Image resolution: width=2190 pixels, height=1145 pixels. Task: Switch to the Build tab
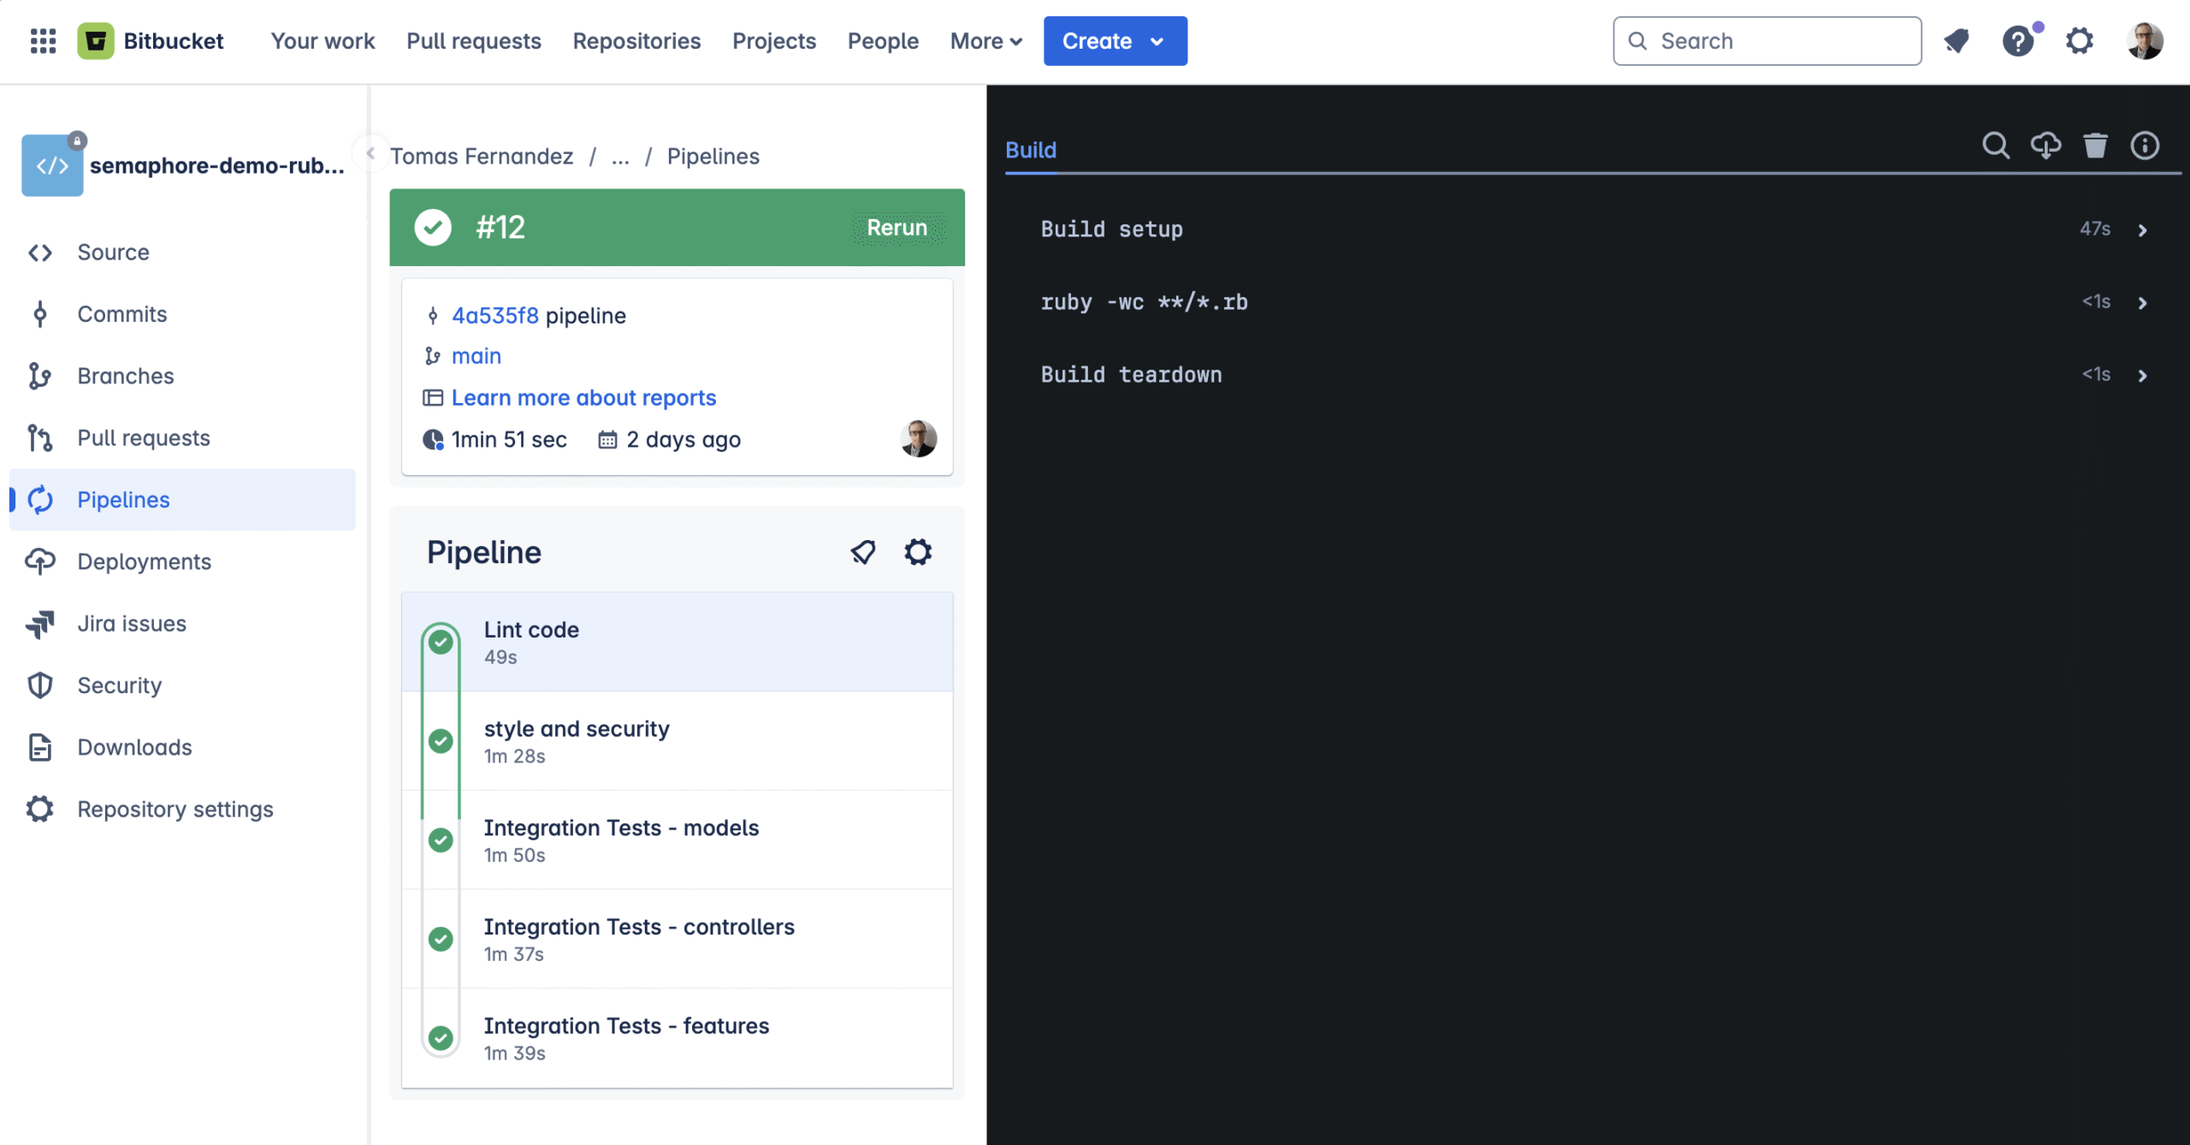1031,151
